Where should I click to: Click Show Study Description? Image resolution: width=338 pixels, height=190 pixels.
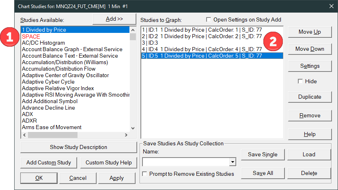[x=79, y=147]
